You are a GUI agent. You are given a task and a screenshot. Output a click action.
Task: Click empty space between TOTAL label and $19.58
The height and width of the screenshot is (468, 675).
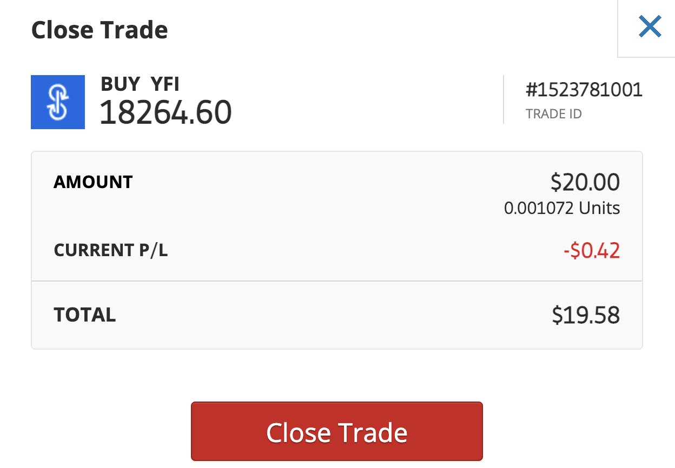pos(335,315)
